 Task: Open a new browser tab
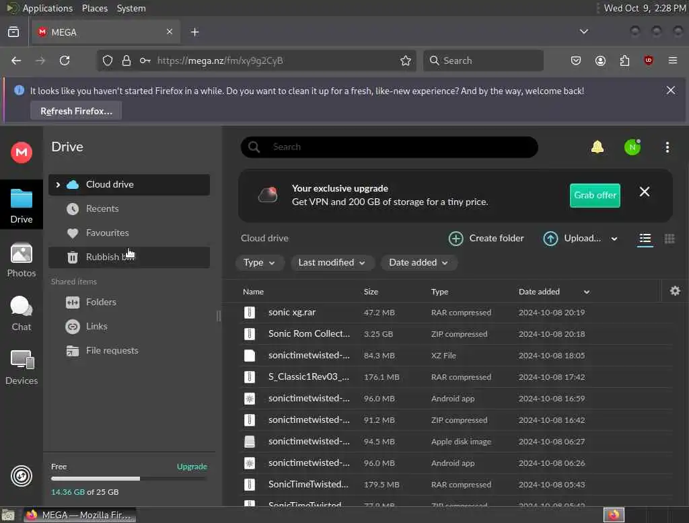pyautogui.click(x=194, y=32)
